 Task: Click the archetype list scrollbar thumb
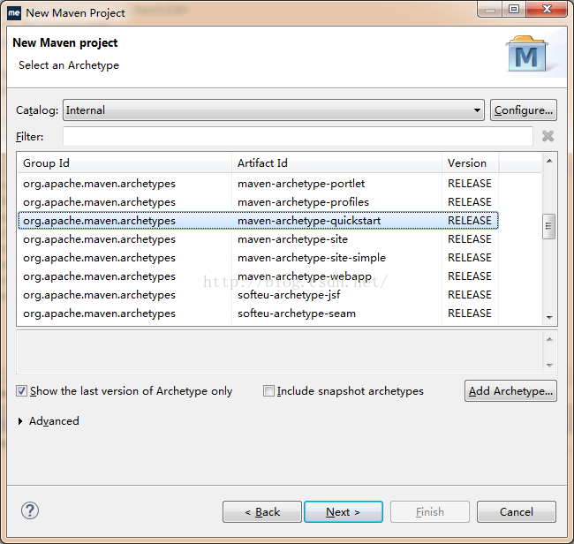548,226
